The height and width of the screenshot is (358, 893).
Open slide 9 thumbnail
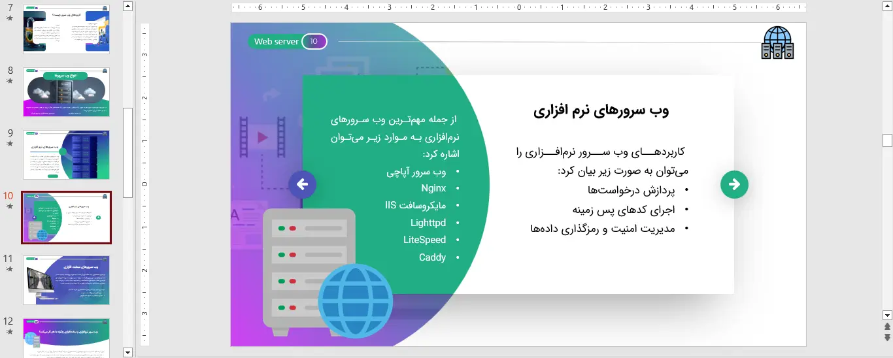pos(66,155)
